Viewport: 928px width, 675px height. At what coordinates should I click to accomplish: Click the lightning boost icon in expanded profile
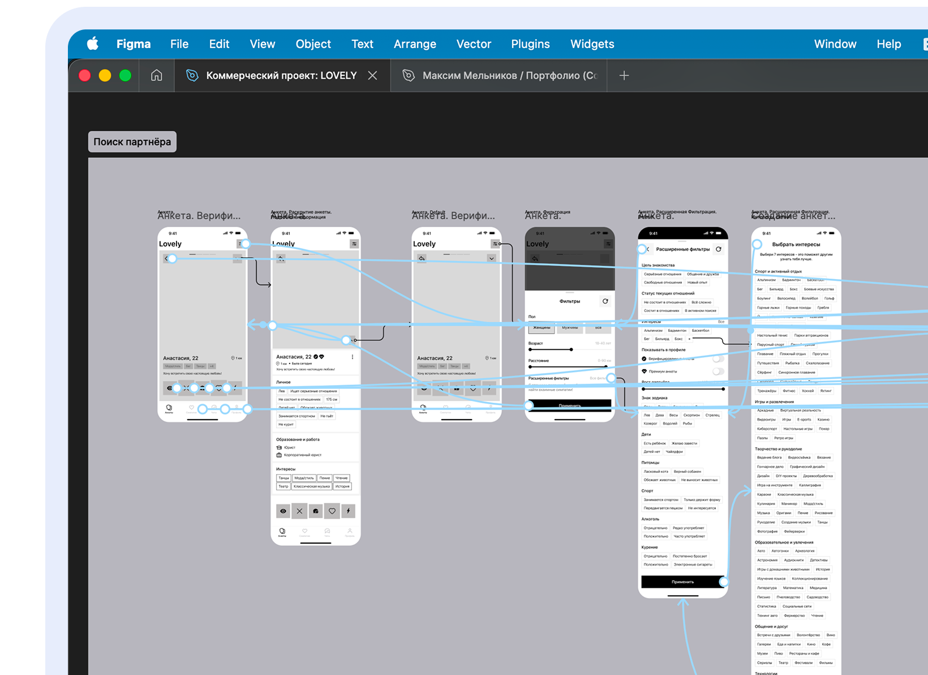click(x=348, y=511)
